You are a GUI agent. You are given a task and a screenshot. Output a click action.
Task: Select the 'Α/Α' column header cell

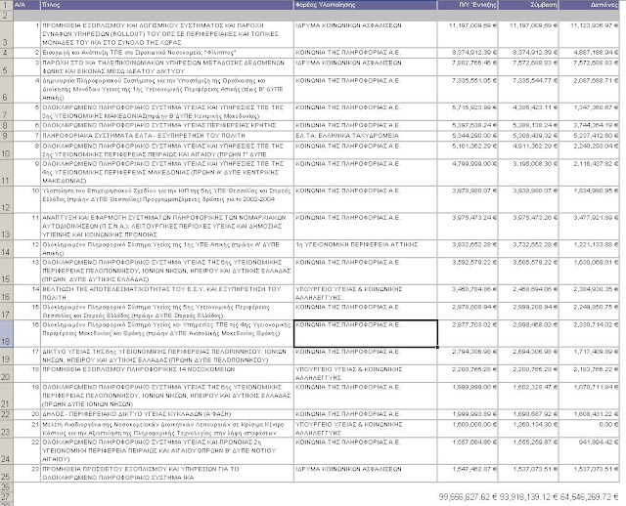(26, 5)
